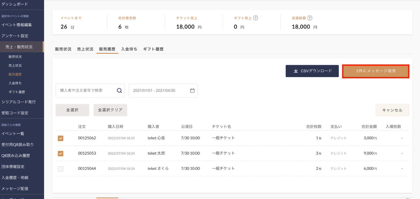The height and width of the screenshot is (199, 420).
Task: Uncheck order 00125053 checkbox
Action: point(61,154)
